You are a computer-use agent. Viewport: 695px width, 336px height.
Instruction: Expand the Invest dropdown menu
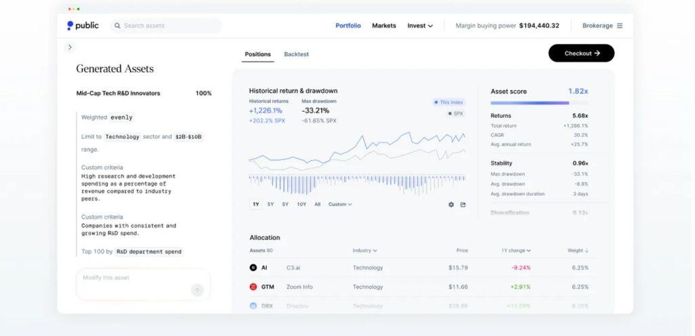point(420,26)
